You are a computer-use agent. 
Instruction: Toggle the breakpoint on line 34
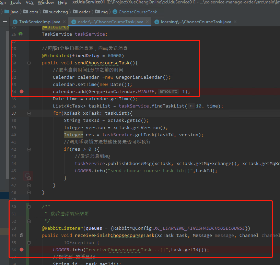point(22,92)
